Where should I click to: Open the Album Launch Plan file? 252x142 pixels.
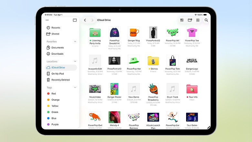click(153, 117)
